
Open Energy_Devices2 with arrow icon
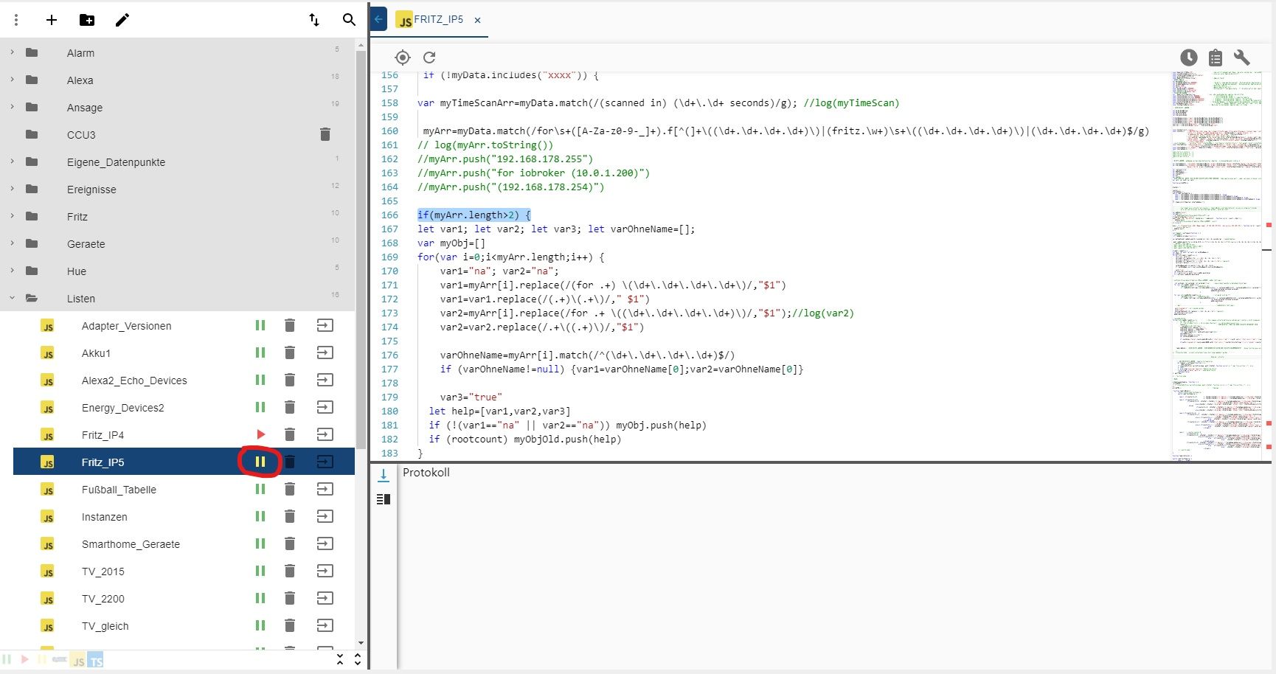[325, 407]
